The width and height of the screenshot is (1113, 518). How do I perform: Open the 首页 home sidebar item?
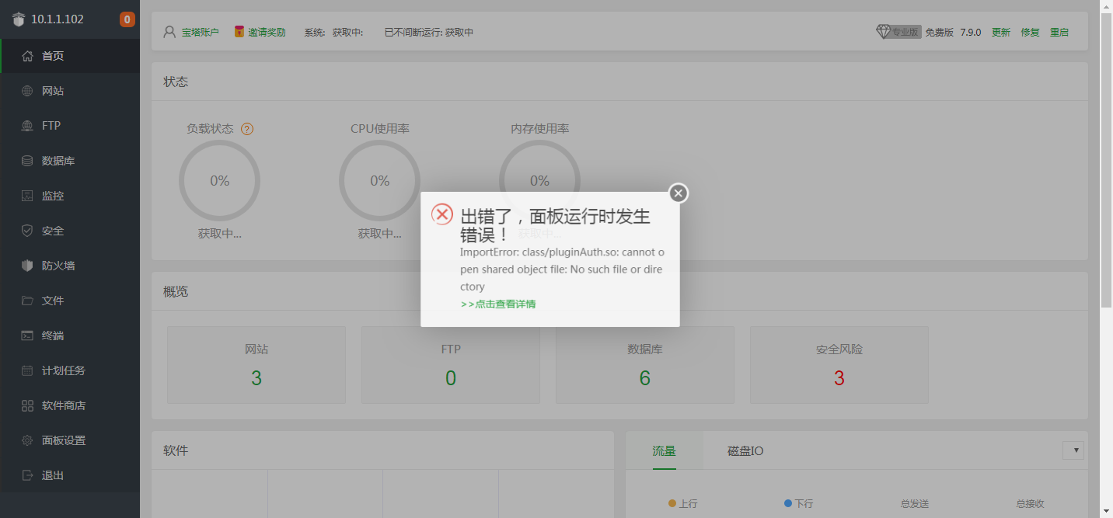pos(70,56)
